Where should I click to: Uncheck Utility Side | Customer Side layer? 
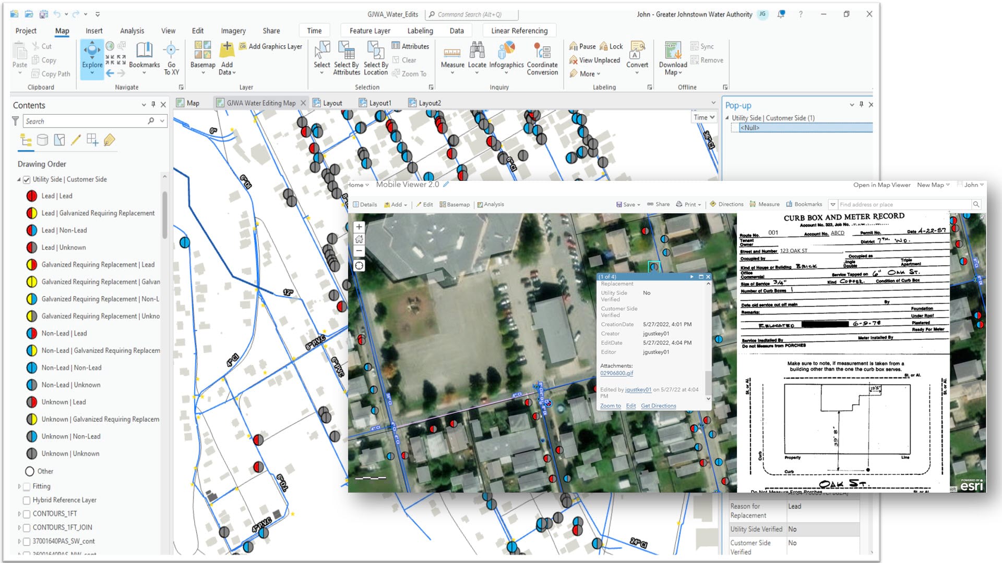pos(27,179)
